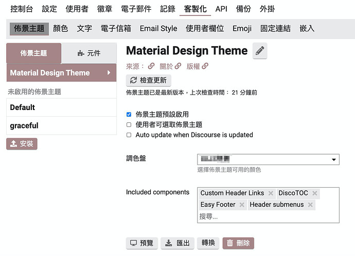The image size is (355, 256).
Task: Open 客製化 customize menu
Action: [x=195, y=9]
